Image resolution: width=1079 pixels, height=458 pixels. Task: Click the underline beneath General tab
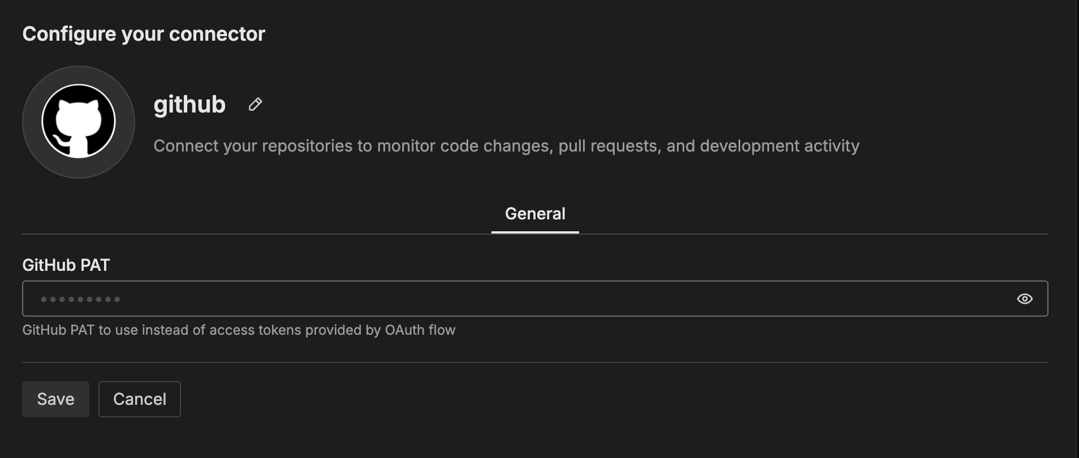point(534,232)
